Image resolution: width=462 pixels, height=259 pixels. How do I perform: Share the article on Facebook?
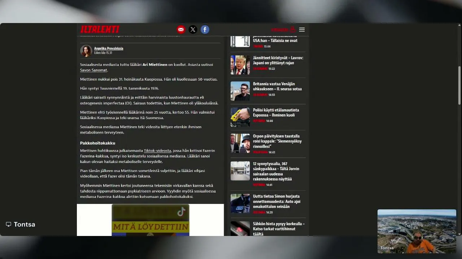tap(205, 29)
